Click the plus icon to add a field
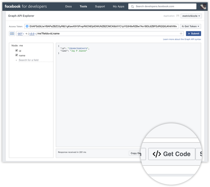210x187 pixels. (x=16, y=60)
